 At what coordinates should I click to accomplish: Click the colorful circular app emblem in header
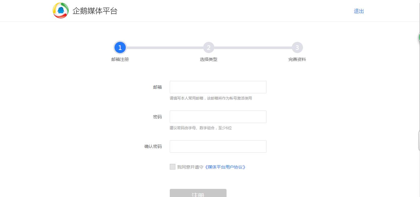click(61, 10)
